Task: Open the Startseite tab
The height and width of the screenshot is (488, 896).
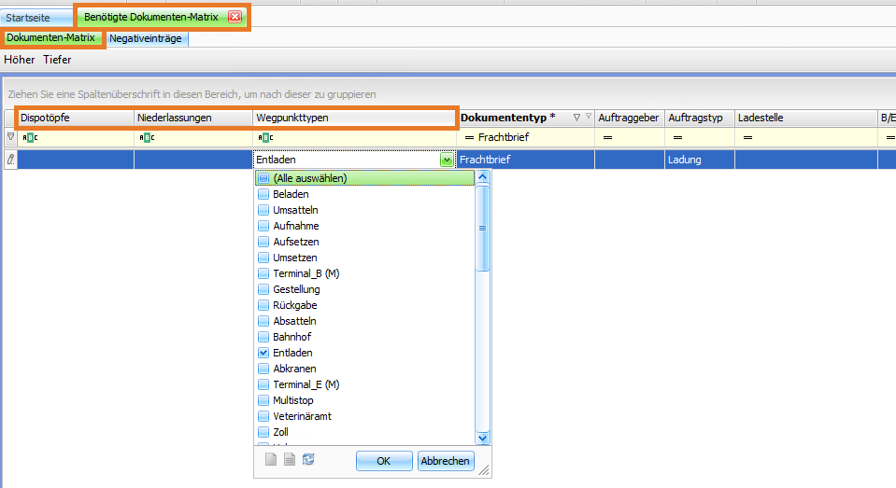Action: pyautogui.click(x=29, y=17)
